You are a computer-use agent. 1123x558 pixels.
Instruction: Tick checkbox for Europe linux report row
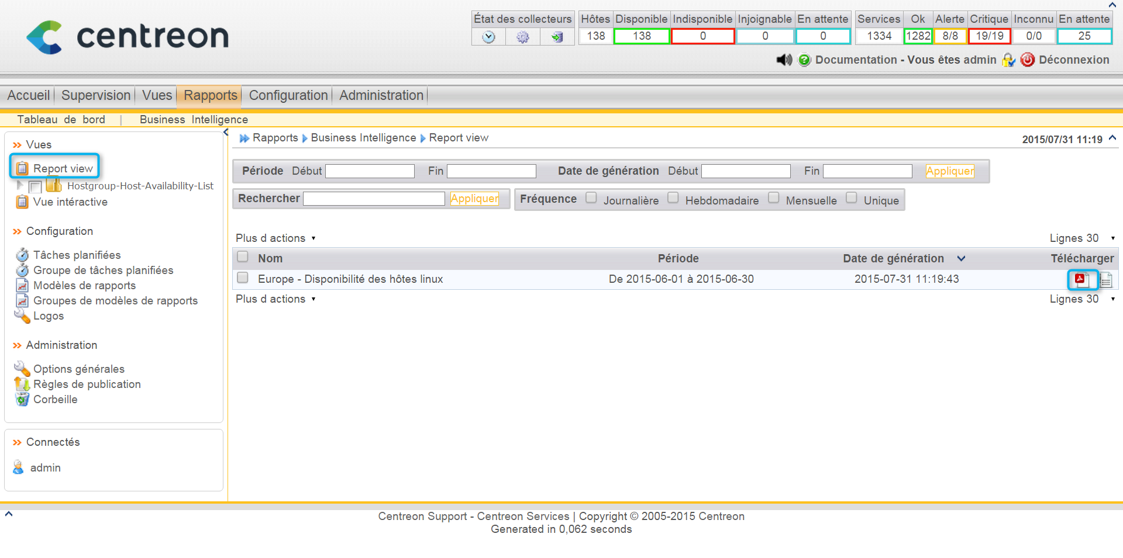[x=243, y=278]
